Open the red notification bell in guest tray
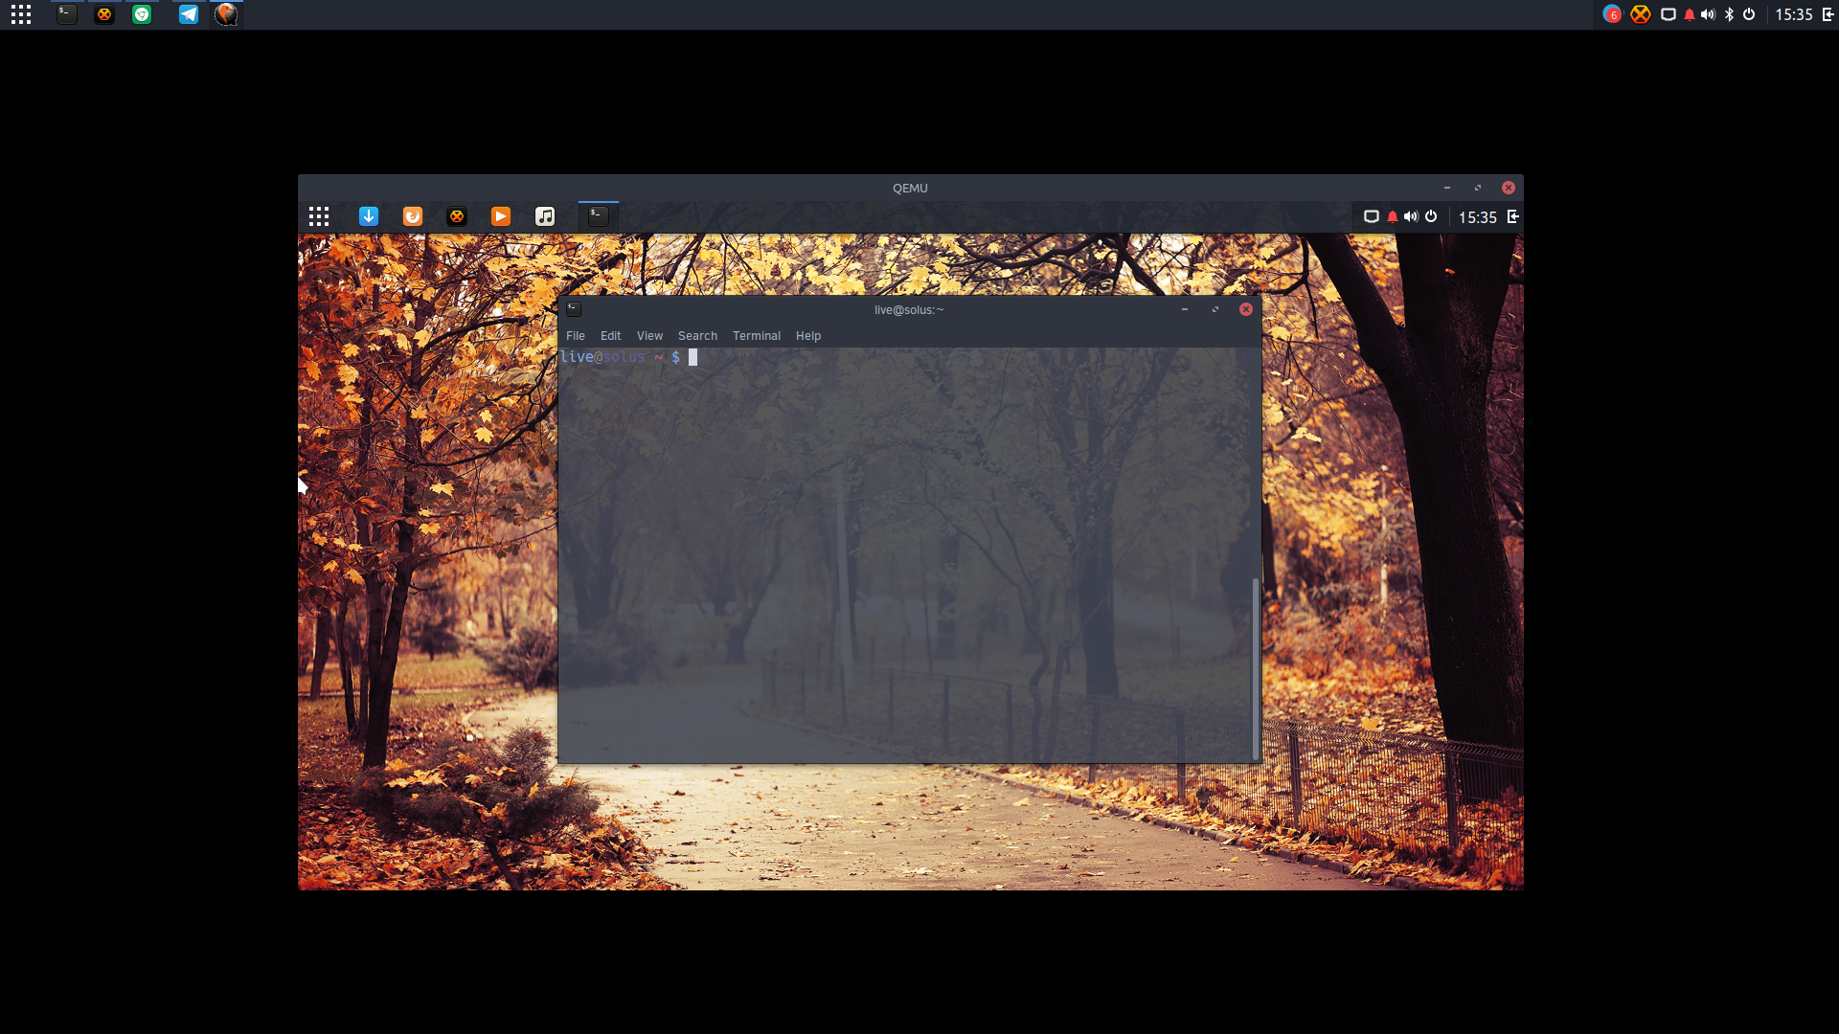Viewport: 1839px width, 1034px height. point(1393,216)
